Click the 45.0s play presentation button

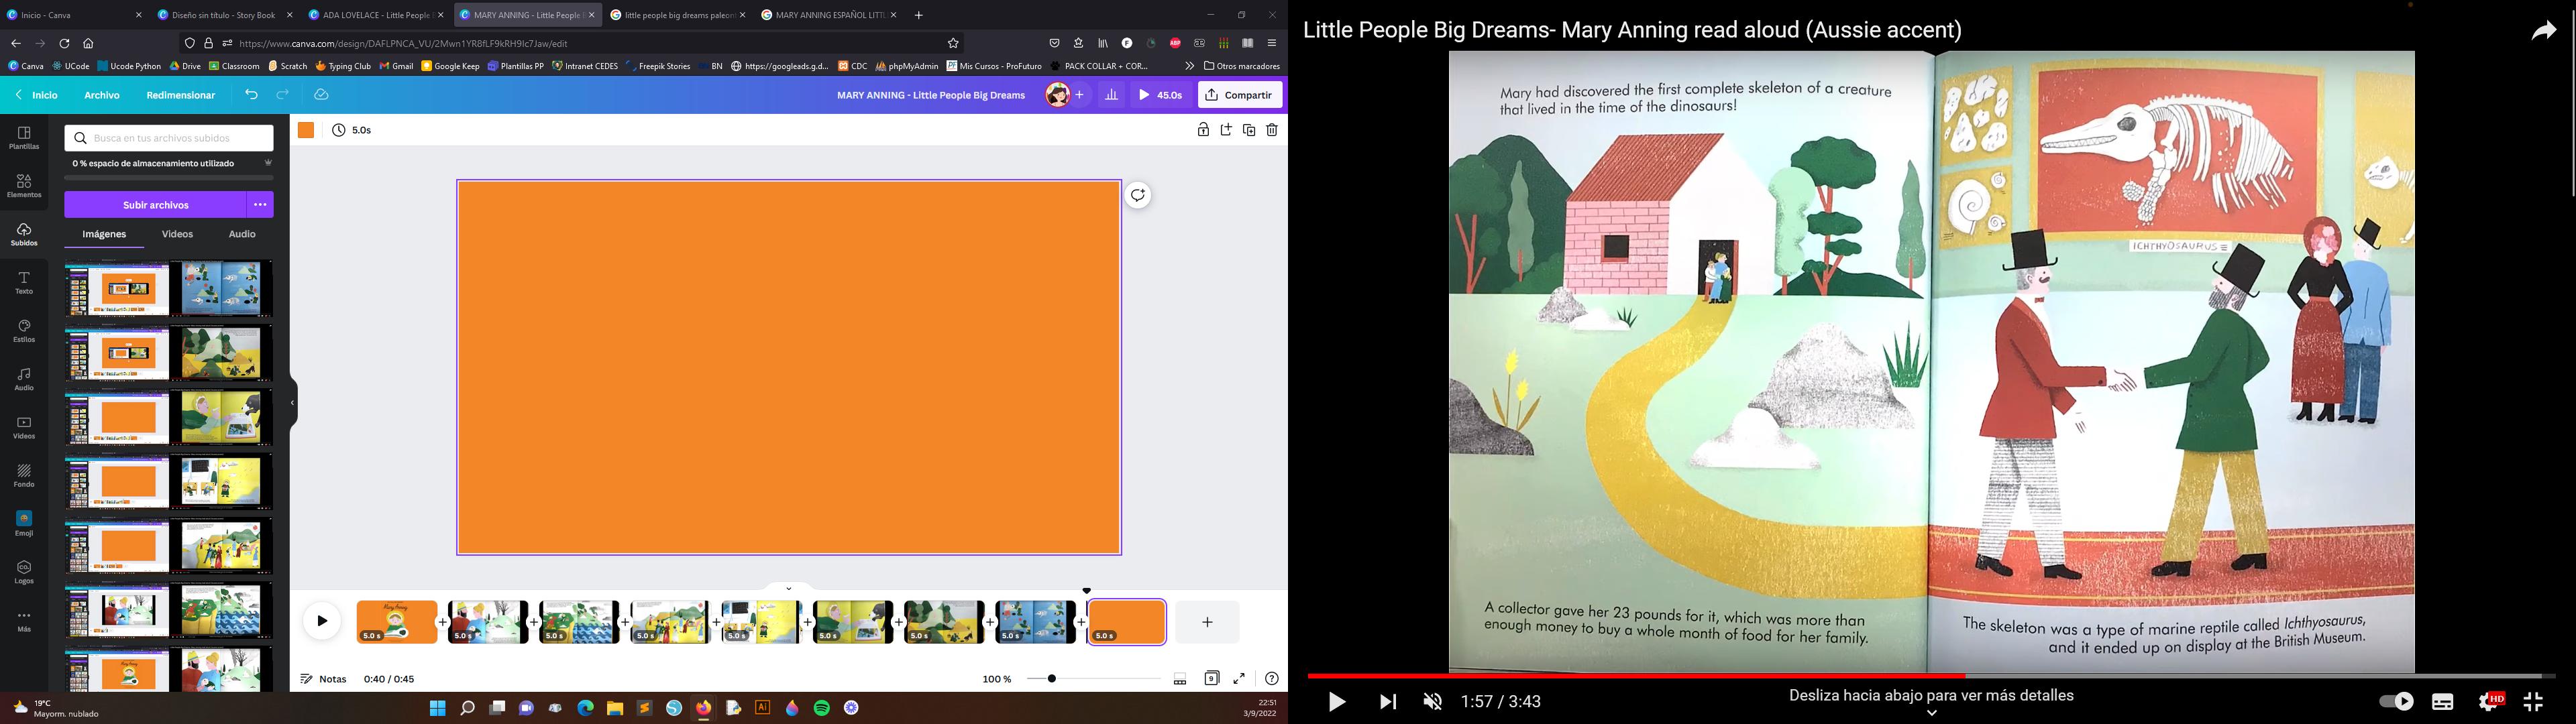(x=1161, y=95)
